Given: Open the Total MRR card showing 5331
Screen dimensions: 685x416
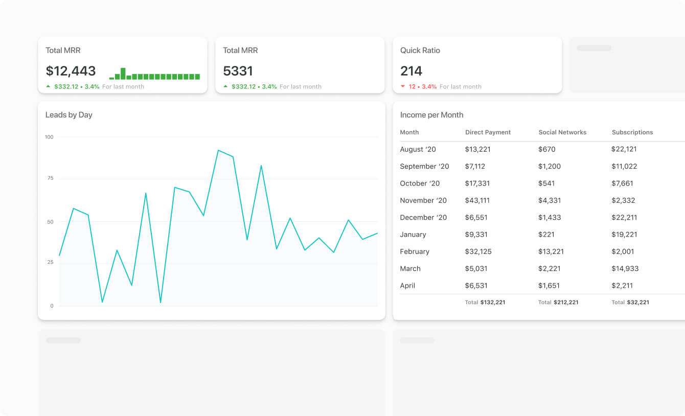Looking at the screenshot, I should coord(300,65).
